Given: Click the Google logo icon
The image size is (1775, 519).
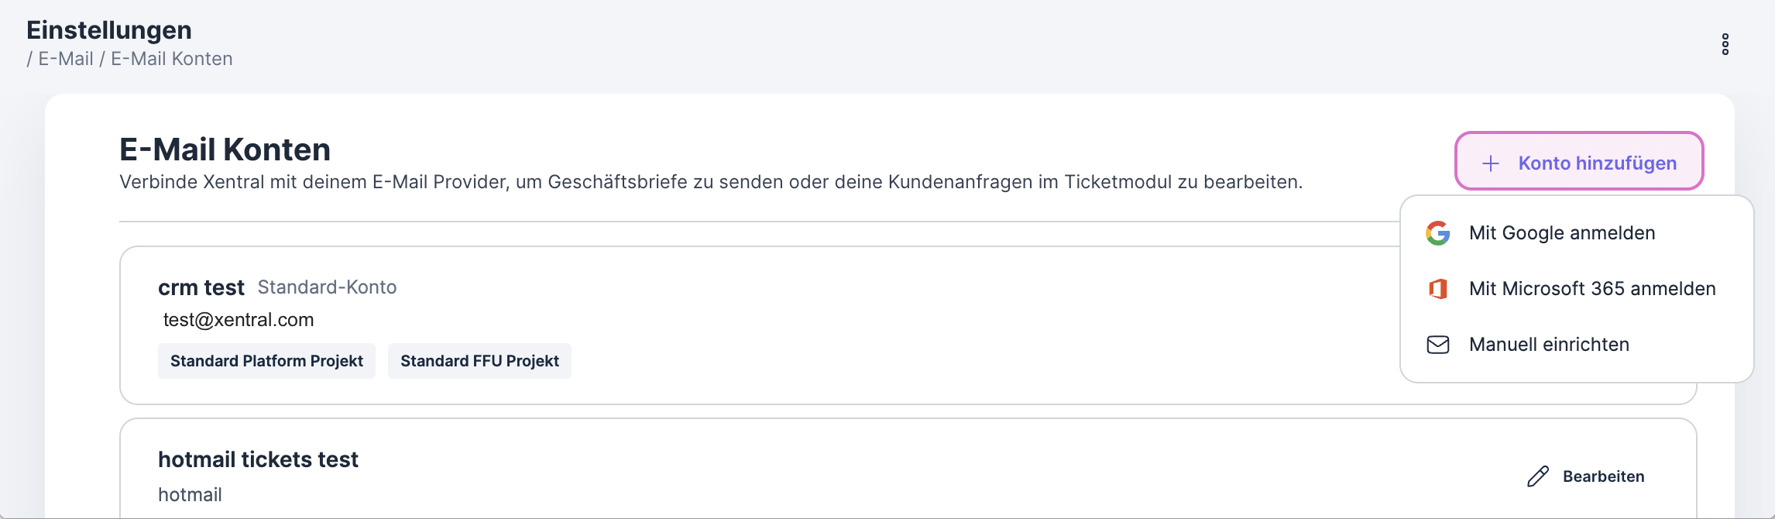Looking at the screenshot, I should pos(1437,233).
